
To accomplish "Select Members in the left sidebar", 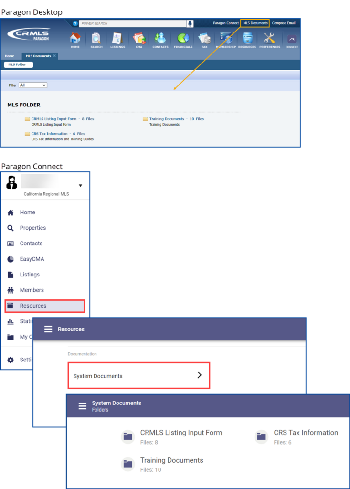I will point(32,290).
